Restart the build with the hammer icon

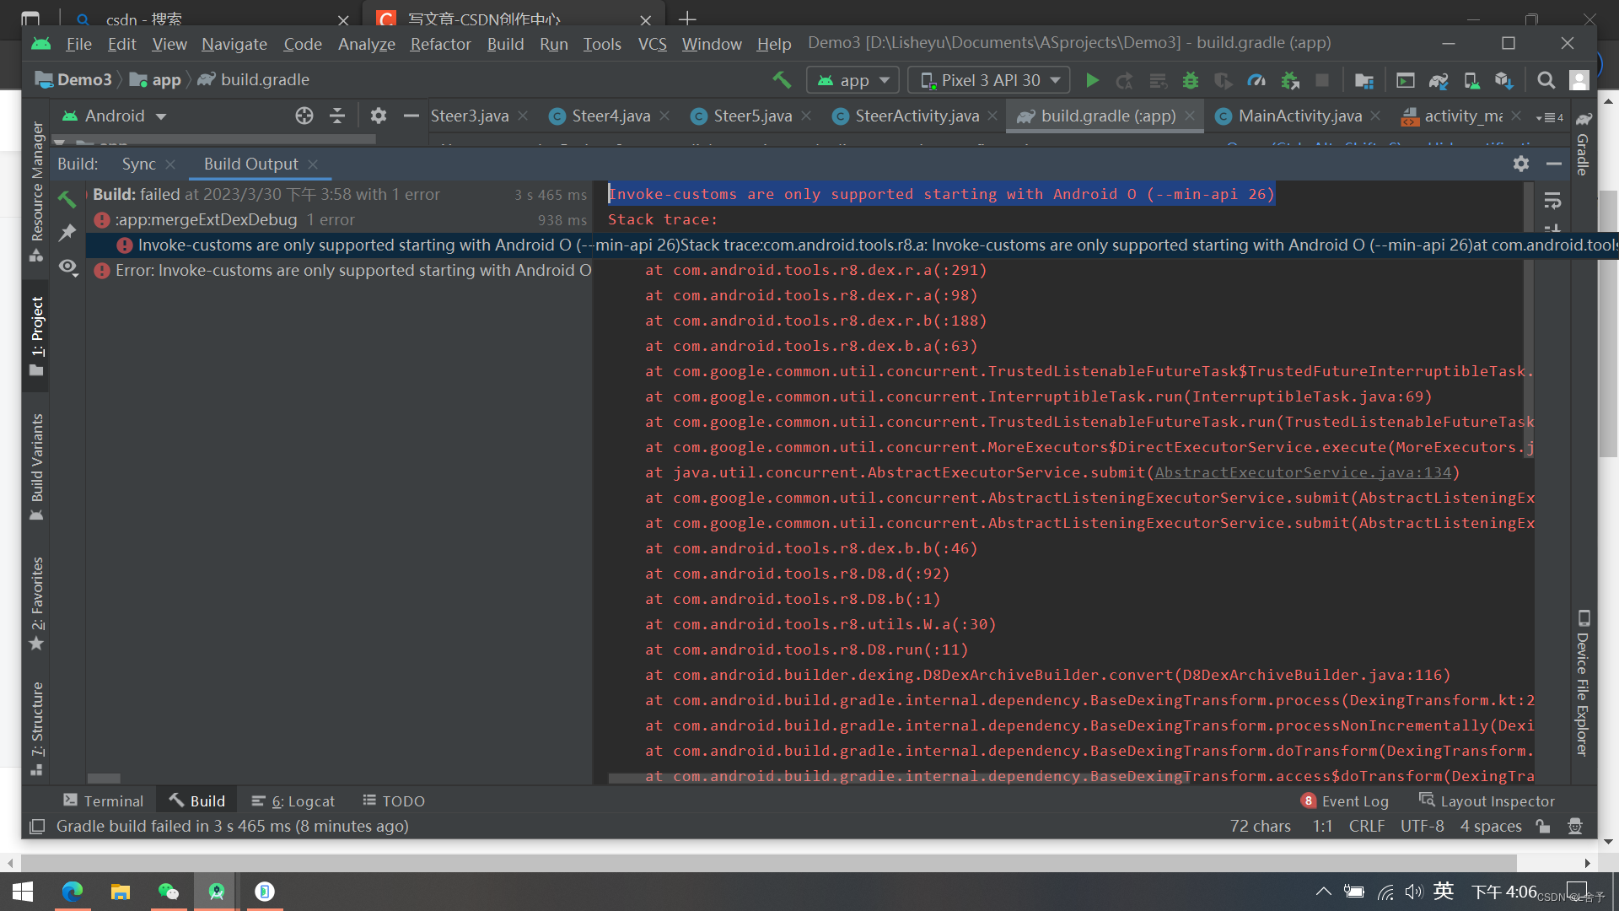(x=67, y=199)
